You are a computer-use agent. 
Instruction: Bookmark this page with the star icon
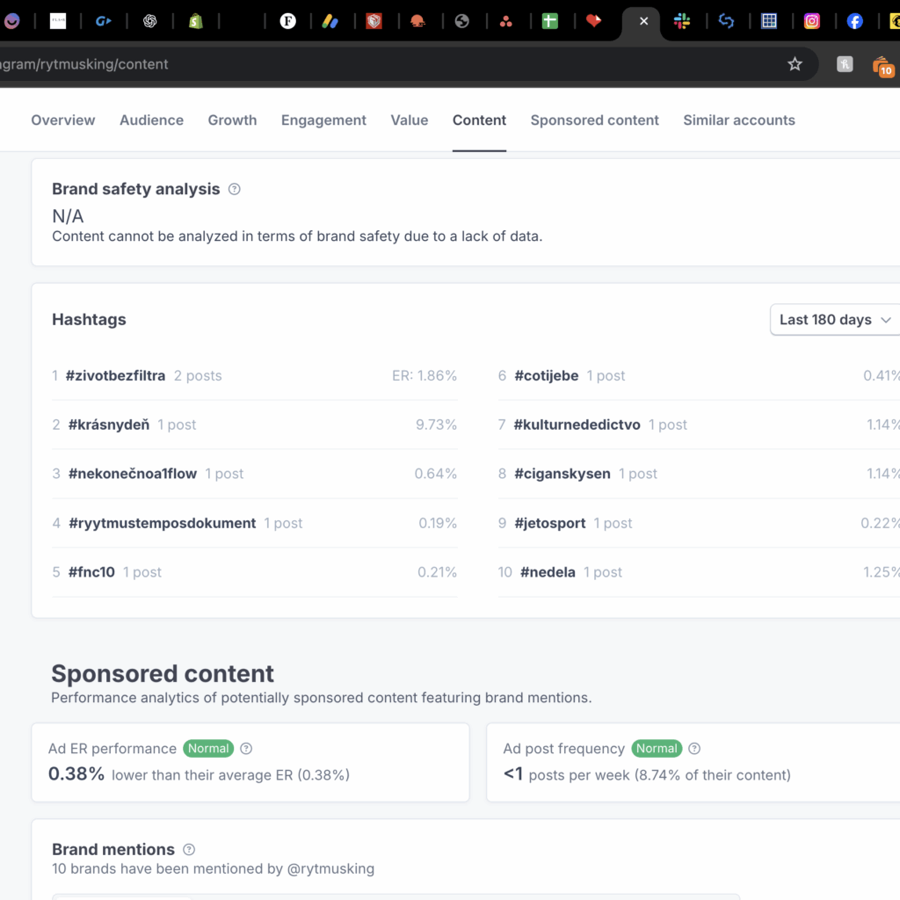click(x=795, y=64)
